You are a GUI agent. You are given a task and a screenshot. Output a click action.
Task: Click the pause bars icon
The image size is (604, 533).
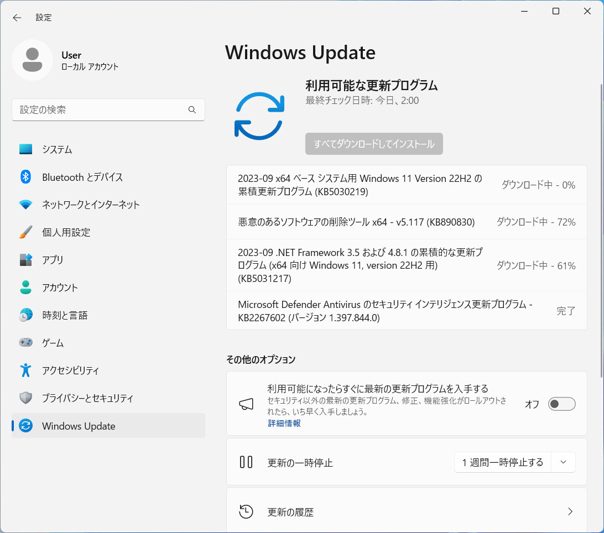(246, 462)
